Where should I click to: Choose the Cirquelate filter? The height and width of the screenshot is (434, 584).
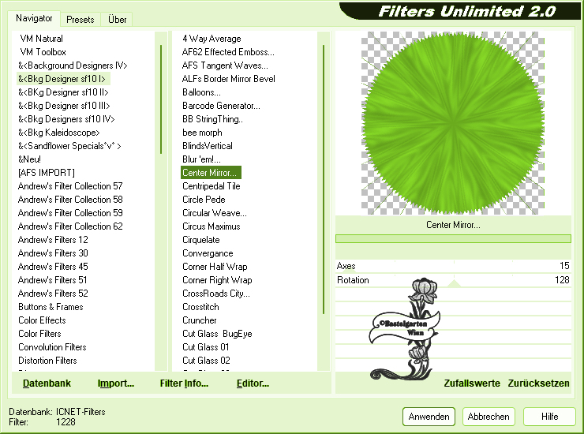(201, 240)
